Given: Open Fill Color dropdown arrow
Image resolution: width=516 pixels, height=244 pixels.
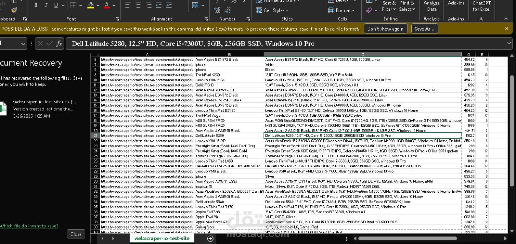Looking at the screenshot, I should tap(98, 6).
